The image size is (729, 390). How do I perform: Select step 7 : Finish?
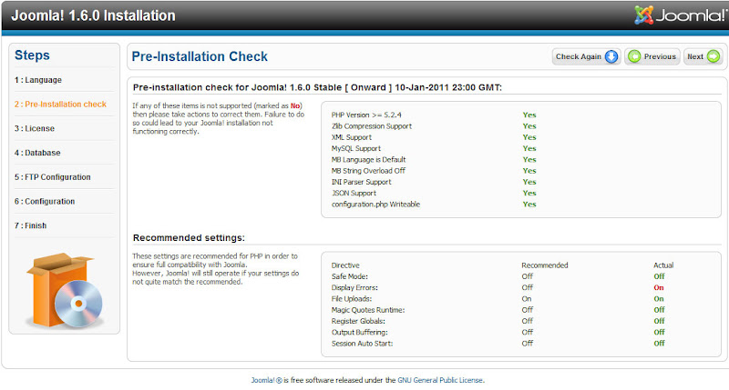(x=31, y=225)
